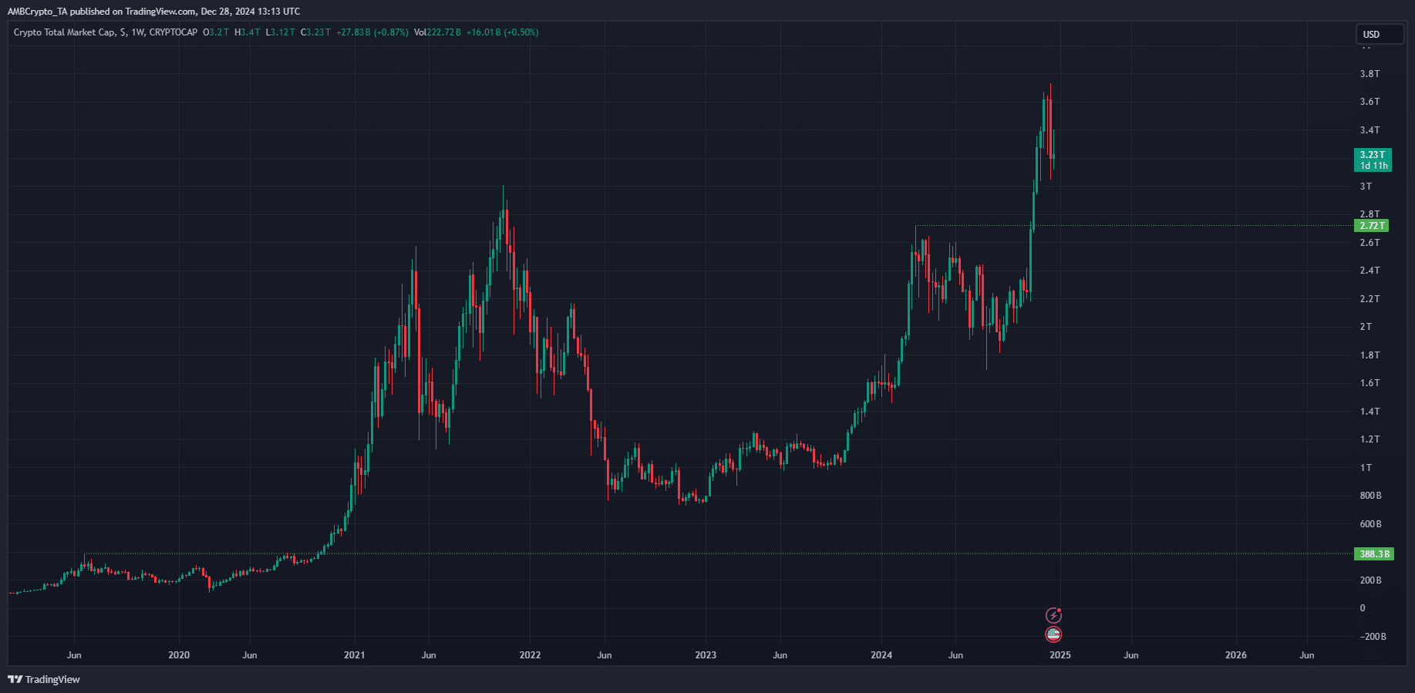Click the 2025 label on time axis
The width and height of the screenshot is (1415, 693).
(x=1060, y=655)
